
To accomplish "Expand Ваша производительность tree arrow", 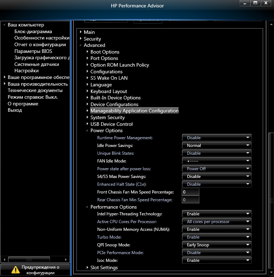I will (5, 84).
